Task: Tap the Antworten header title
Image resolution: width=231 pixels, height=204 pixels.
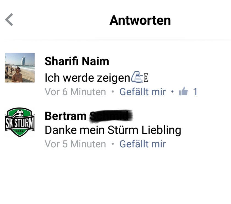Action: [x=140, y=20]
